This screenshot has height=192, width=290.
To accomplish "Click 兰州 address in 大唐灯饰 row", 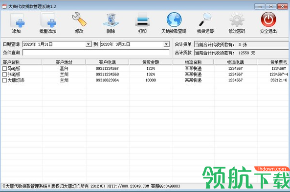I will (64, 80).
